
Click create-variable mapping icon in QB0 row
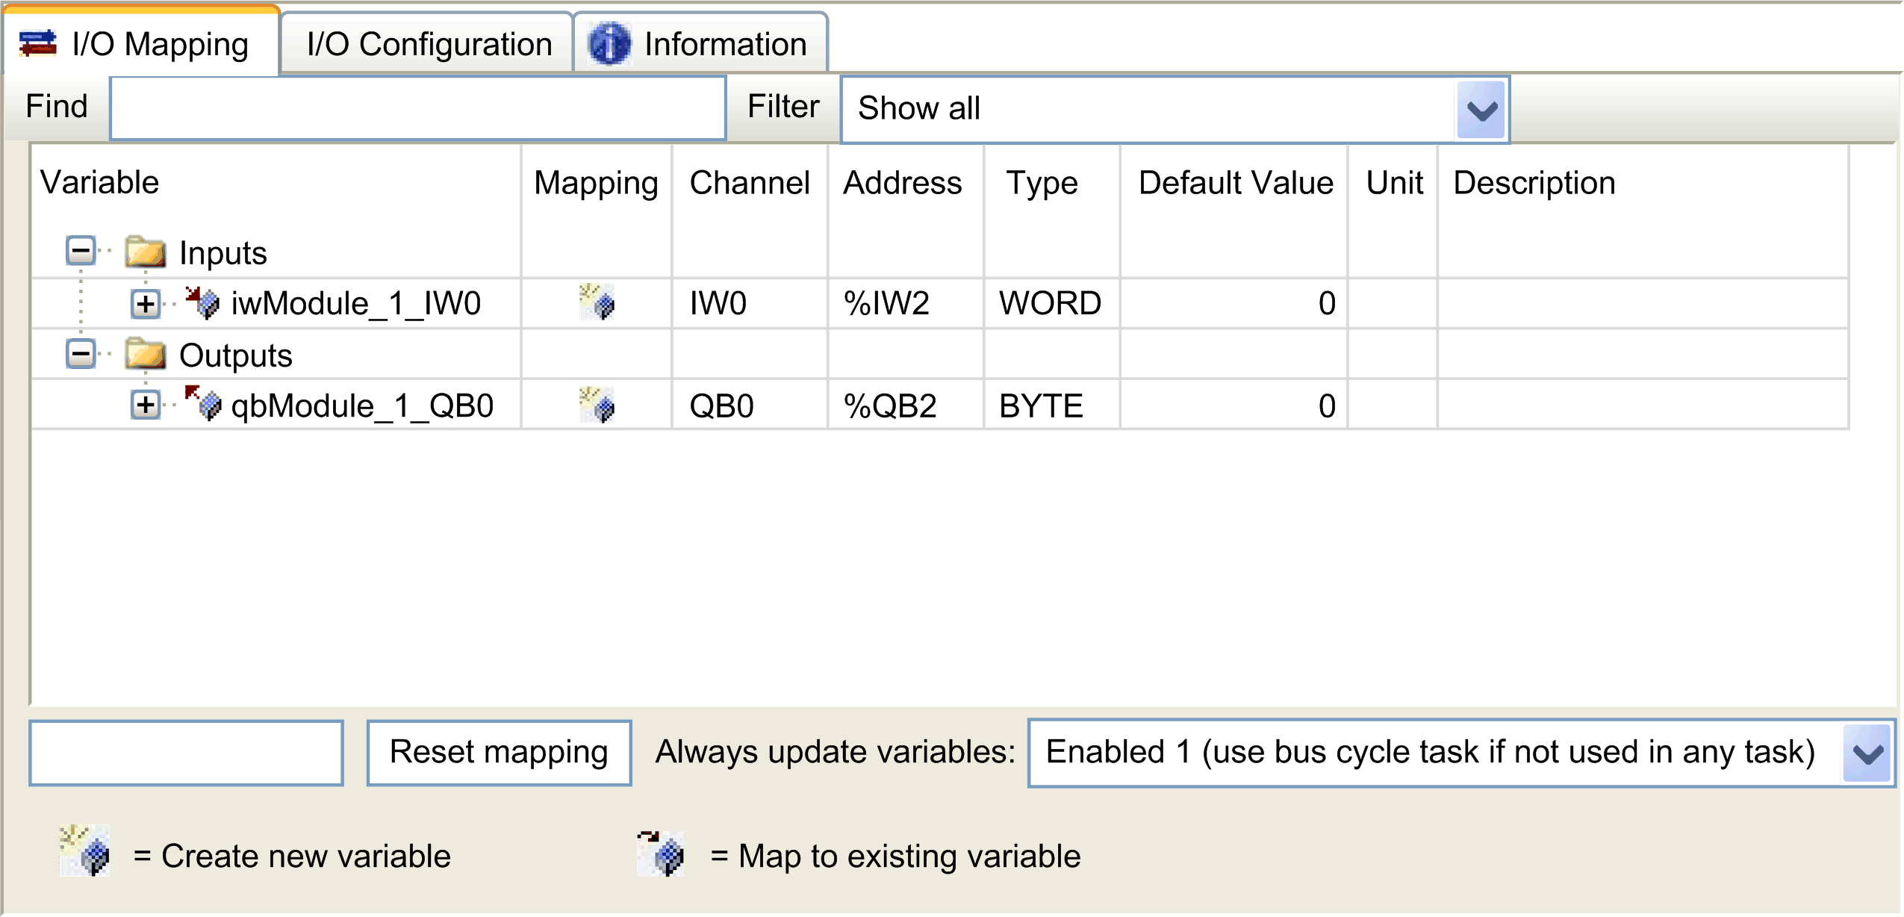coord(597,405)
